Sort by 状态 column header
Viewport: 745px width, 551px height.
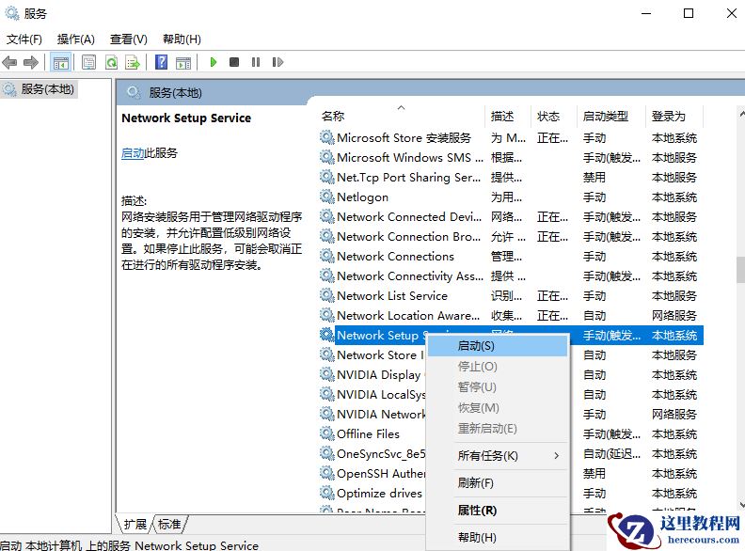pos(553,116)
